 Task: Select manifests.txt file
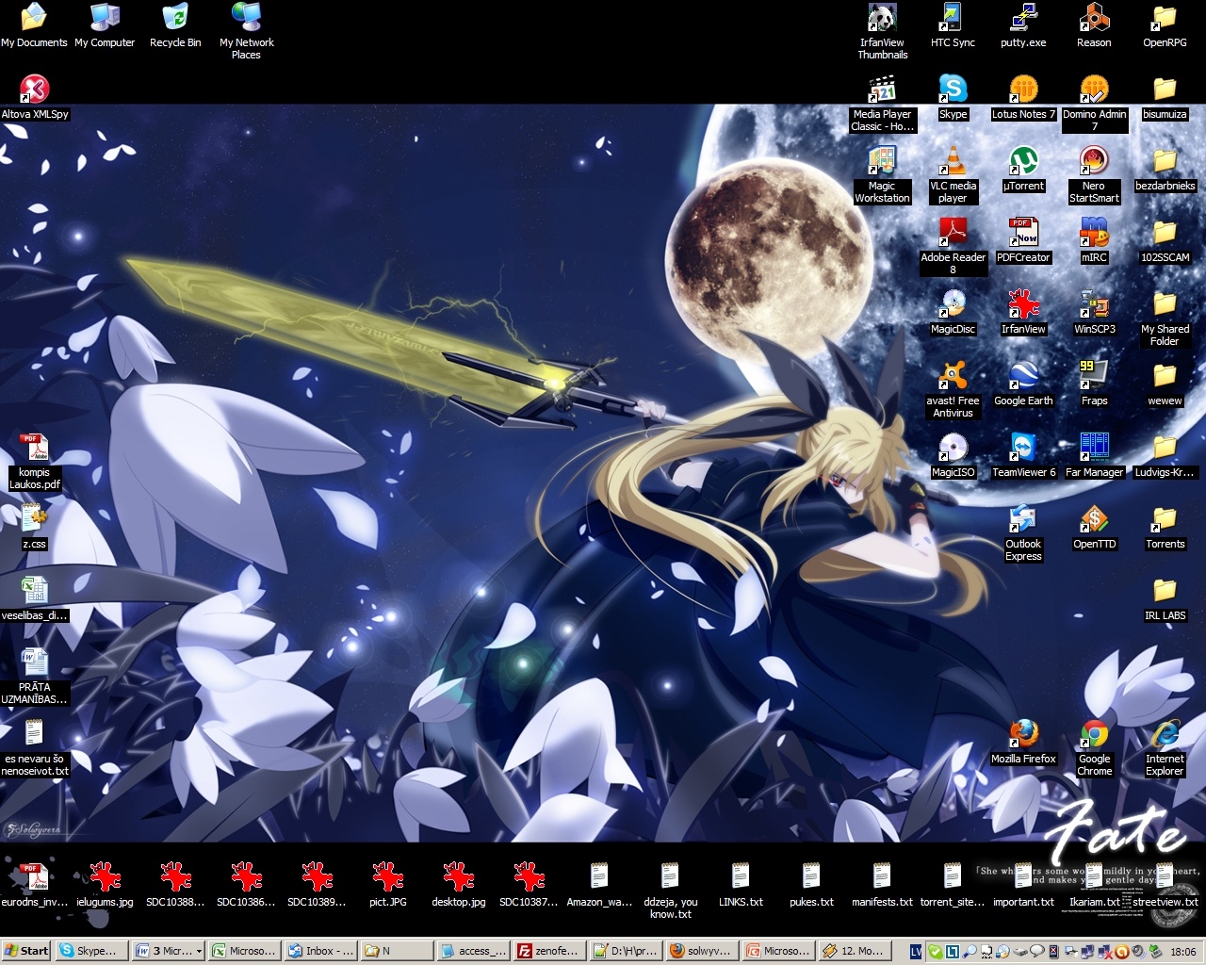point(882,885)
